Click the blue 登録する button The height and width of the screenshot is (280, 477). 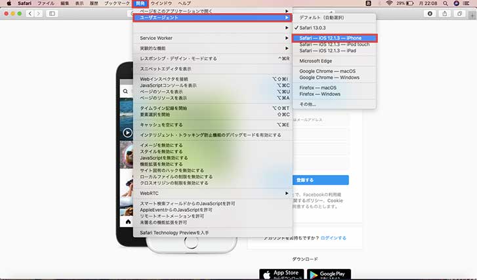320,180
